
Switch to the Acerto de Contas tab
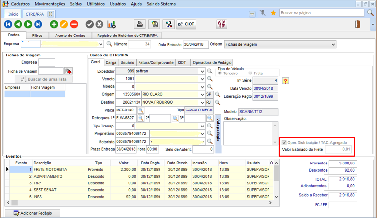pos(70,36)
